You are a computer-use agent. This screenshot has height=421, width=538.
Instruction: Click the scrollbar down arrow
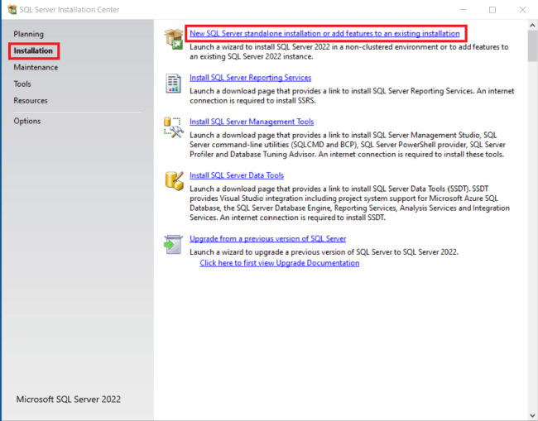pyautogui.click(x=532, y=416)
